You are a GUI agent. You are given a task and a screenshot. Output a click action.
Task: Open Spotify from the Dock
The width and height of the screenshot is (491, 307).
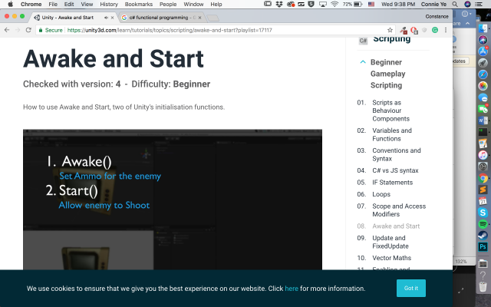[483, 224]
